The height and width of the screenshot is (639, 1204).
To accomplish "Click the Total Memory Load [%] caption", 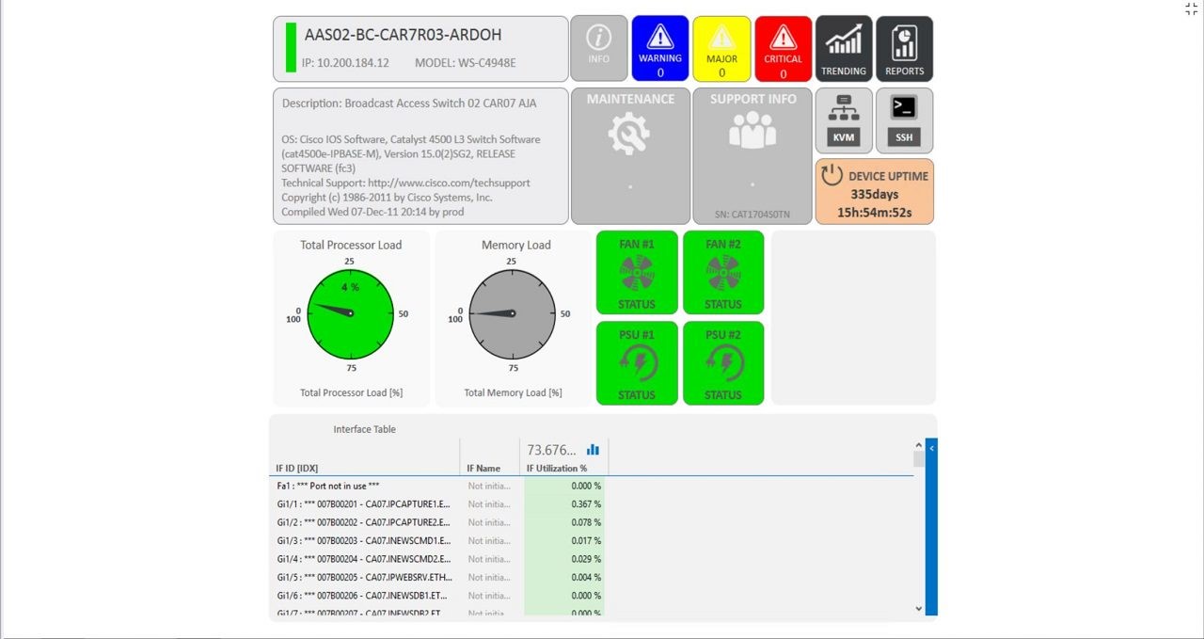I will pyautogui.click(x=513, y=392).
